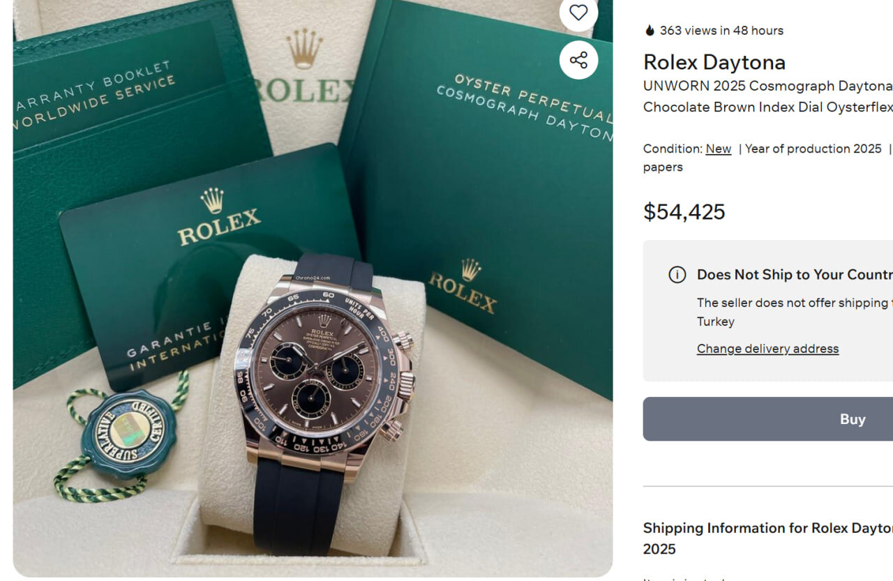Click the $54,425 price
The height and width of the screenshot is (581, 893).
click(x=684, y=211)
